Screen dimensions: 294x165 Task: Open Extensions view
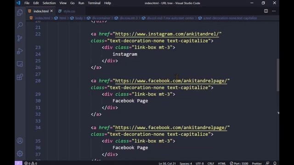[20, 77]
